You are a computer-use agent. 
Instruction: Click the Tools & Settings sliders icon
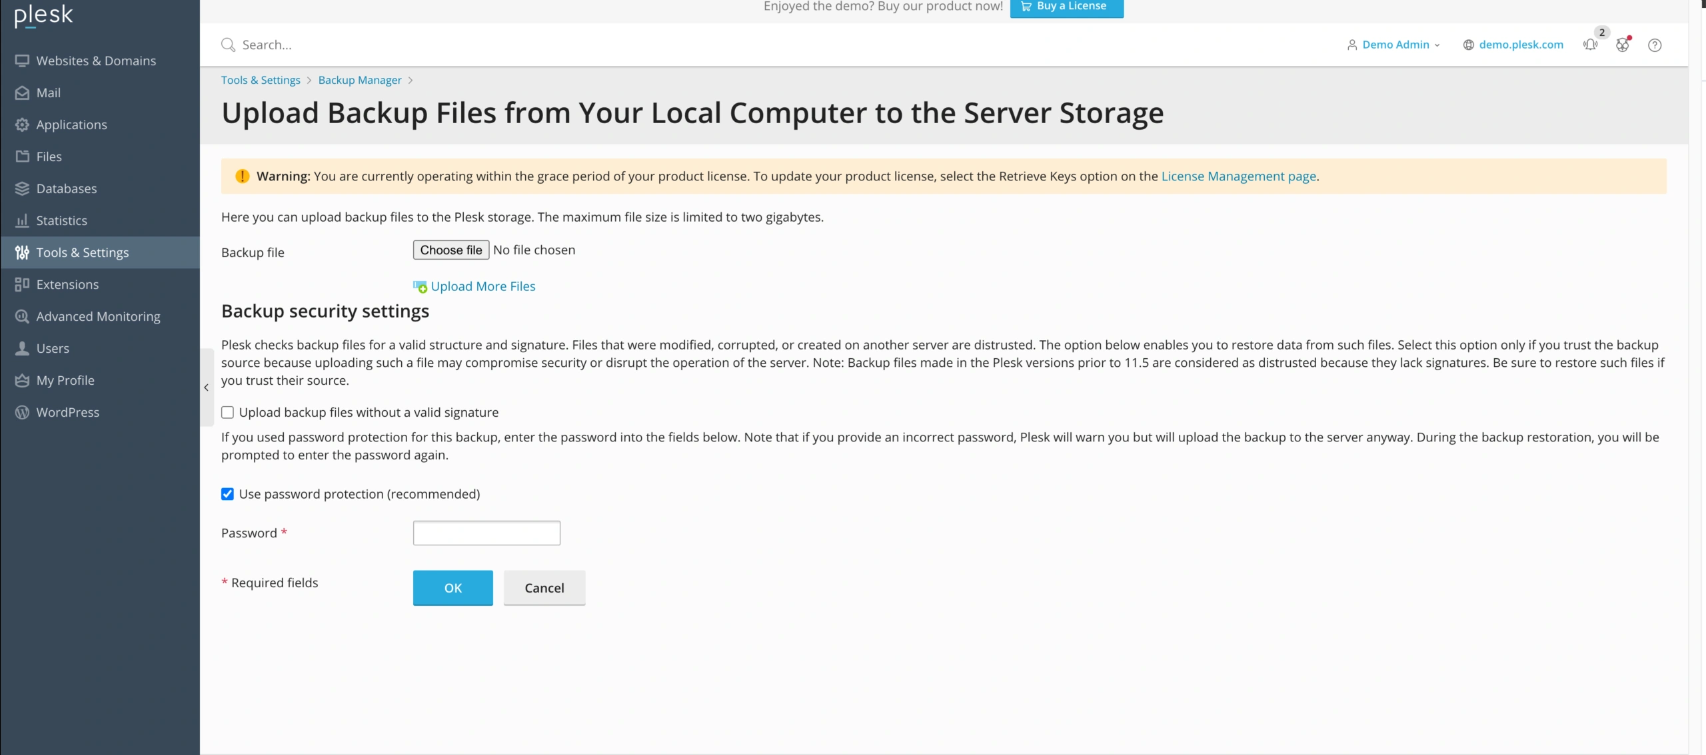point(22,252)
